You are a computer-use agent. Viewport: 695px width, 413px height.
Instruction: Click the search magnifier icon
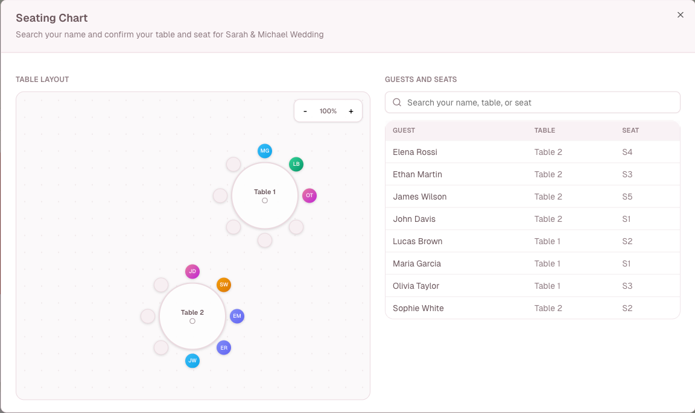[x=397, y=102]
